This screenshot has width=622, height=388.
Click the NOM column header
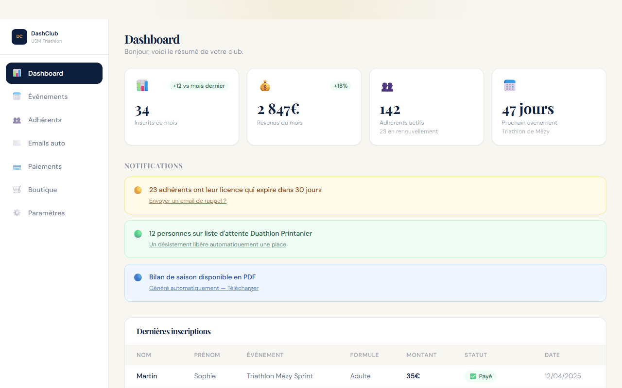(144, 355)
